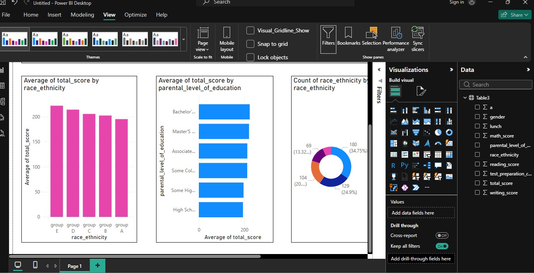Open Sync slicers pane

pyautogui.click(x=418, y=39)
